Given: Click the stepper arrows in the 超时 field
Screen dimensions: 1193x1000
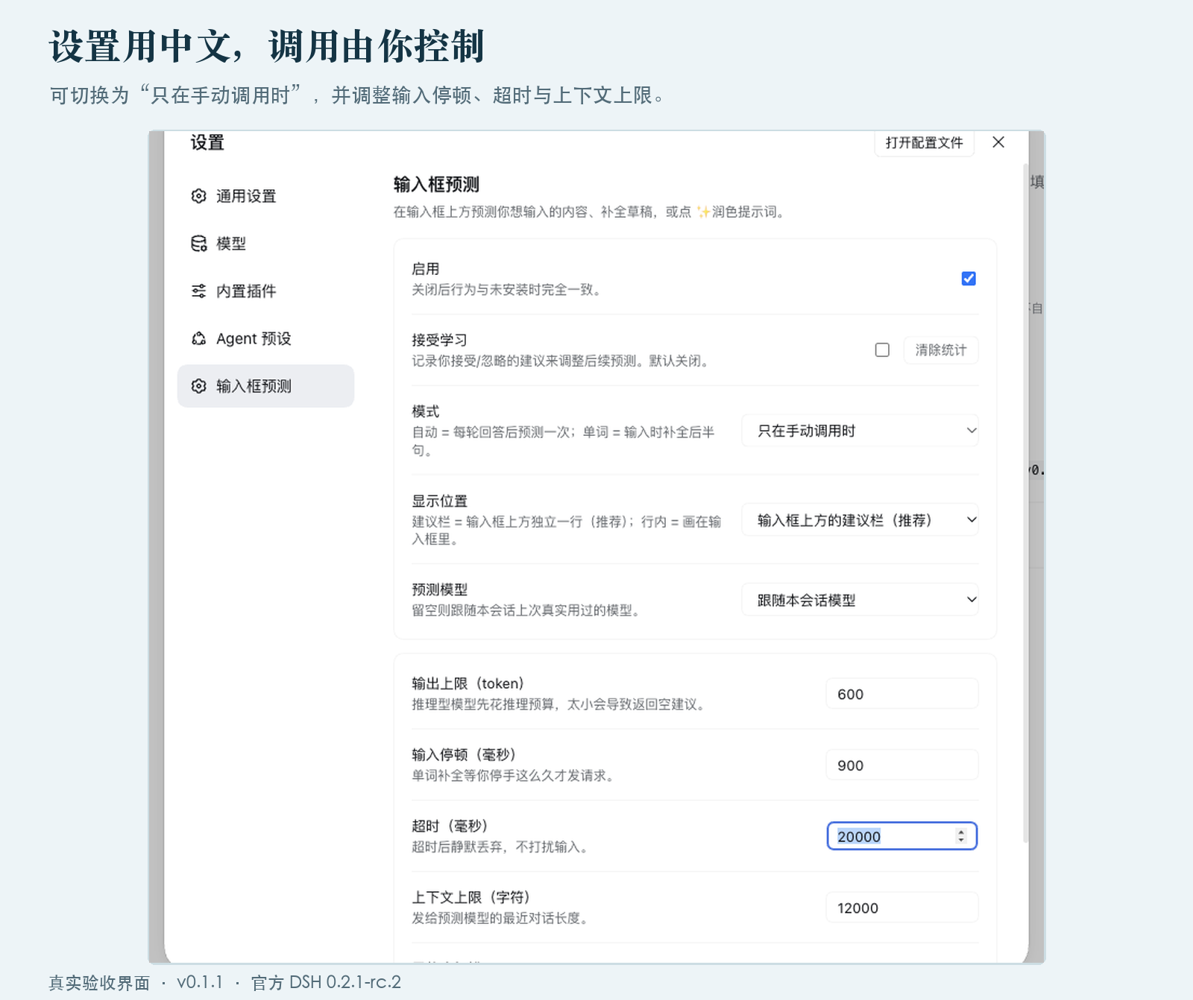Looking at the screenshot, I should pyautogui.click(x=961, y=836).
